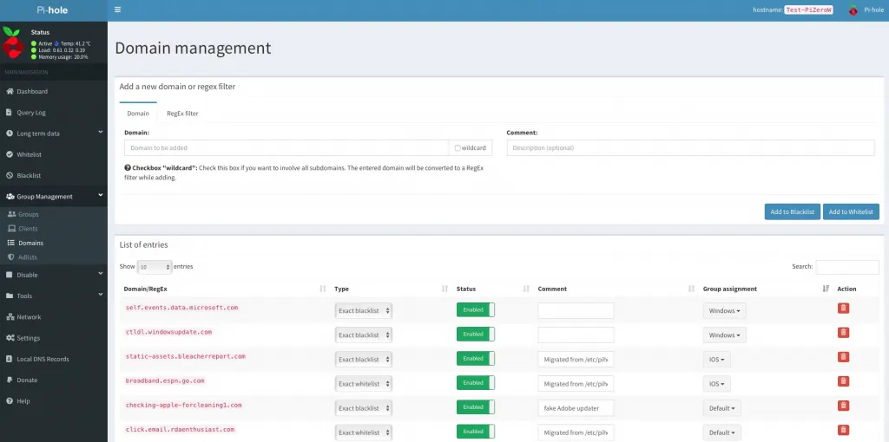This screenshot has height=442, width=889.
Task: Open Dashboard via the home icon
Action: pos(10,91)
